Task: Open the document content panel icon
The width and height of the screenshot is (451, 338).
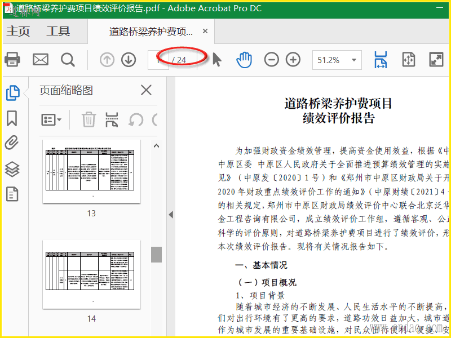Action: [12, 194]
